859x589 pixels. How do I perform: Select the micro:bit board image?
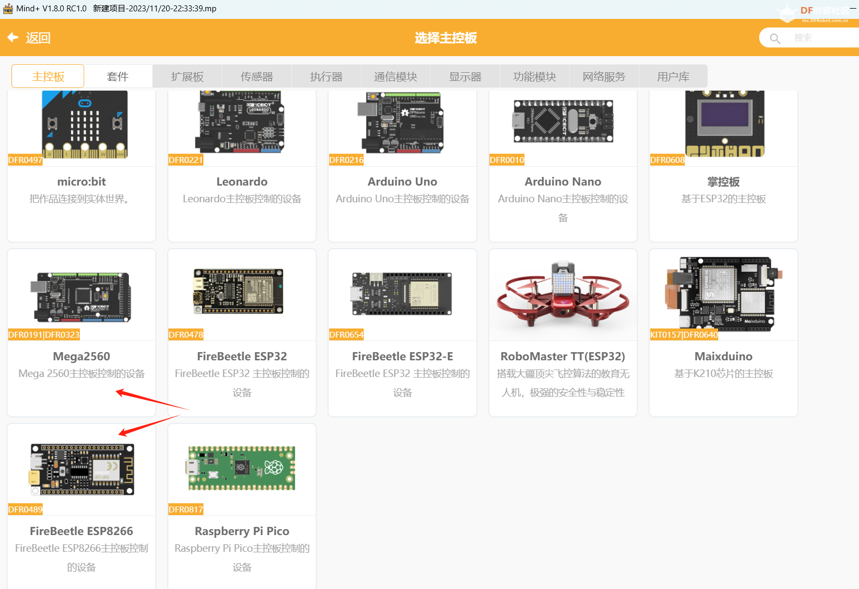click(x=85, y=124)
